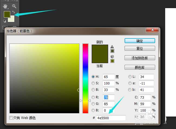Viewport: 176px width, 129px height.
Task: Select the Zoom magnifier tool
Action: point(14,6)
